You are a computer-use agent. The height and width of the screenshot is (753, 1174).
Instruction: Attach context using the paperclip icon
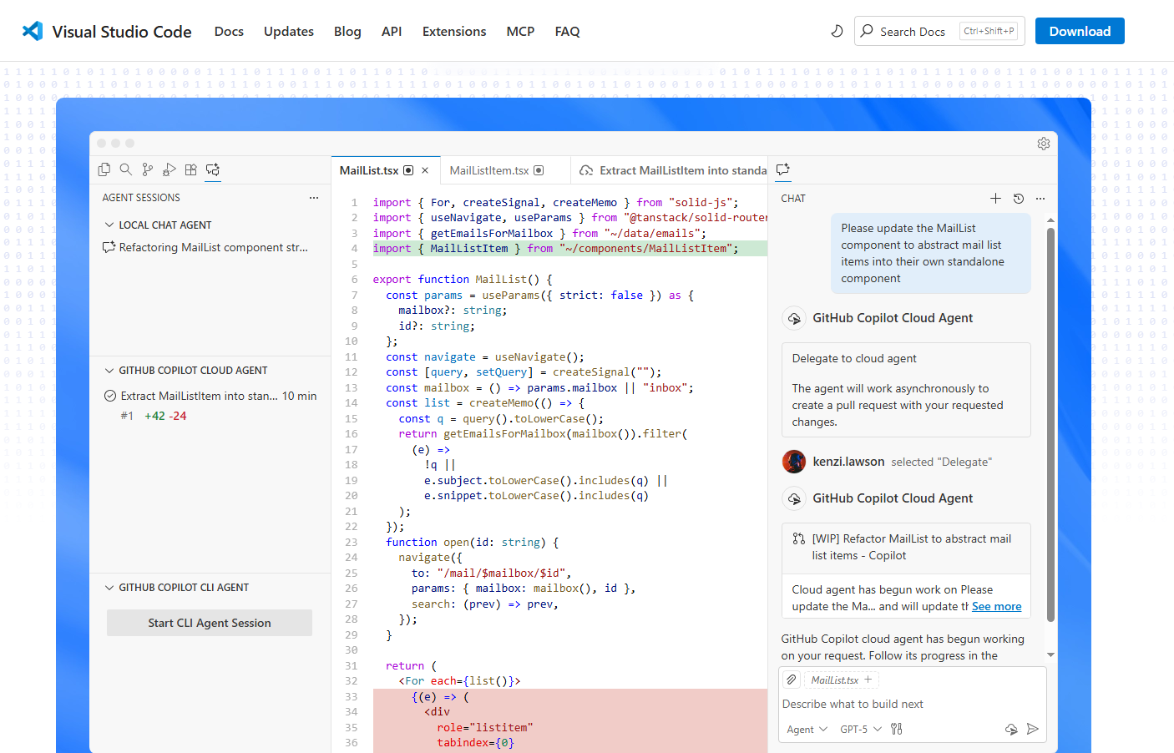point(791,679)
